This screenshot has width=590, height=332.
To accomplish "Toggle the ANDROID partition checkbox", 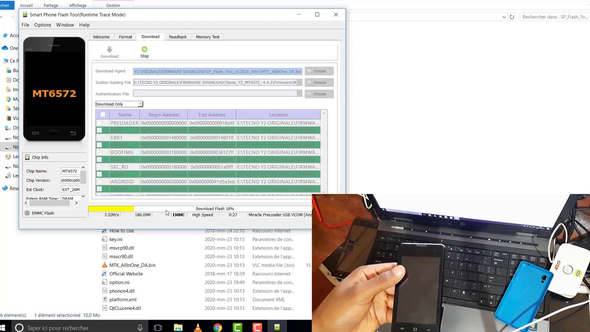I will coord(99,182).
